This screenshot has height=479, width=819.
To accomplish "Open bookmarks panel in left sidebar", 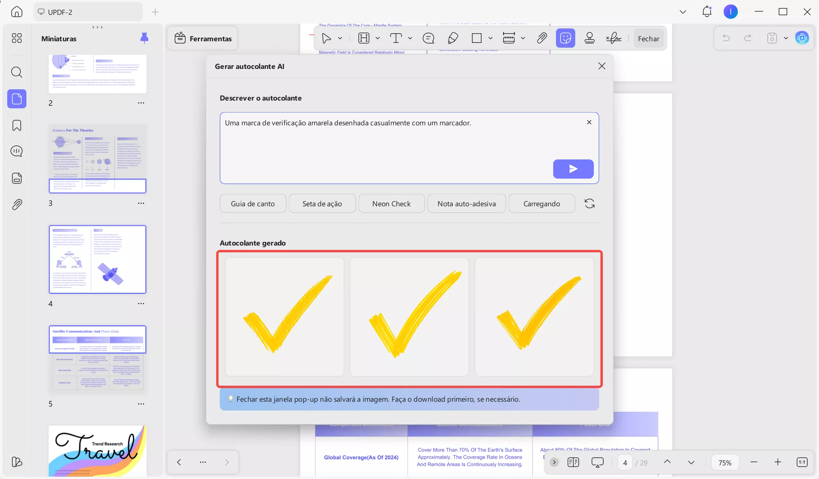I will (17, 125).
